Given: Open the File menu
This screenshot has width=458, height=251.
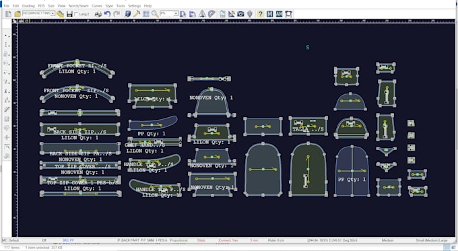Looking at the screenshot, I should (7, 6).
